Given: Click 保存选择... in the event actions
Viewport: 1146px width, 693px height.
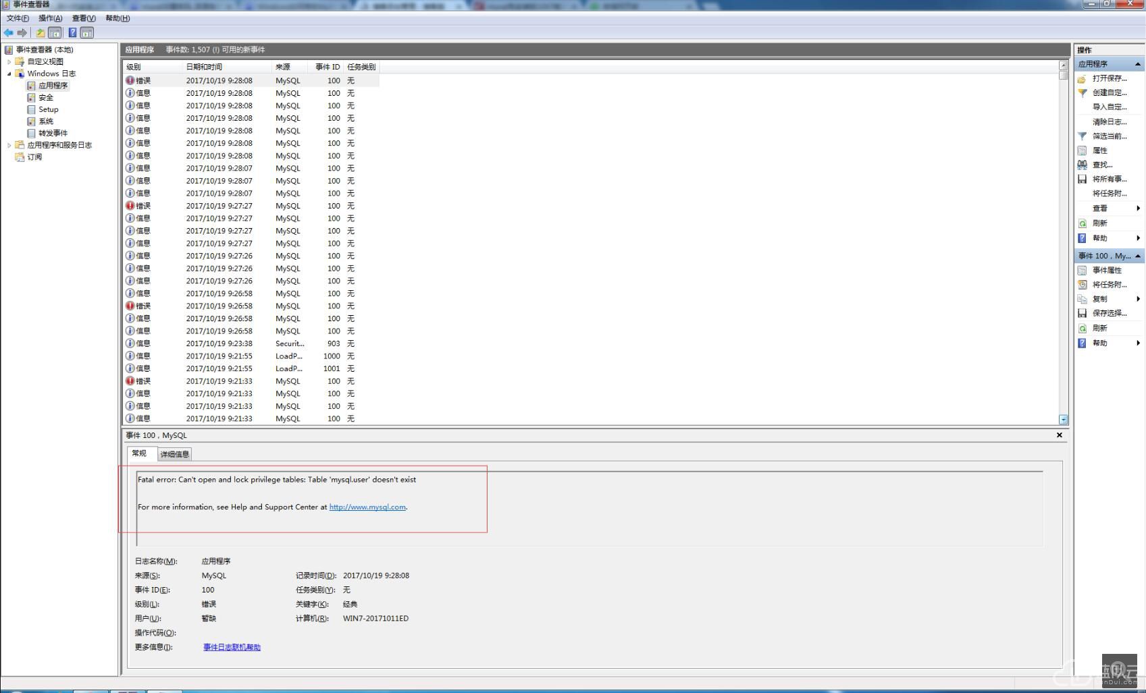Looking at the screenshot, I should pos(1109,313).
